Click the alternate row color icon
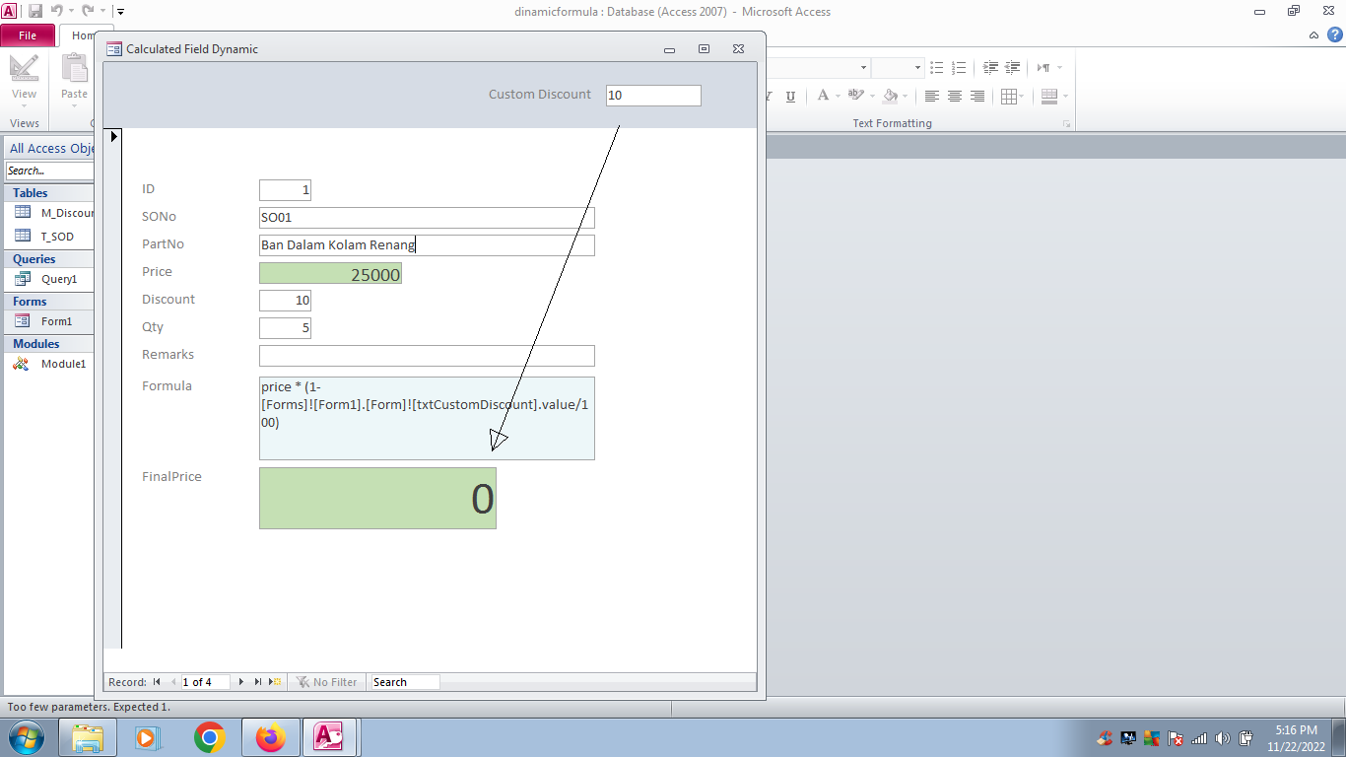The height and width of the screenshot is (757, 1346). pyautogui.click(x=1049, y=97)
